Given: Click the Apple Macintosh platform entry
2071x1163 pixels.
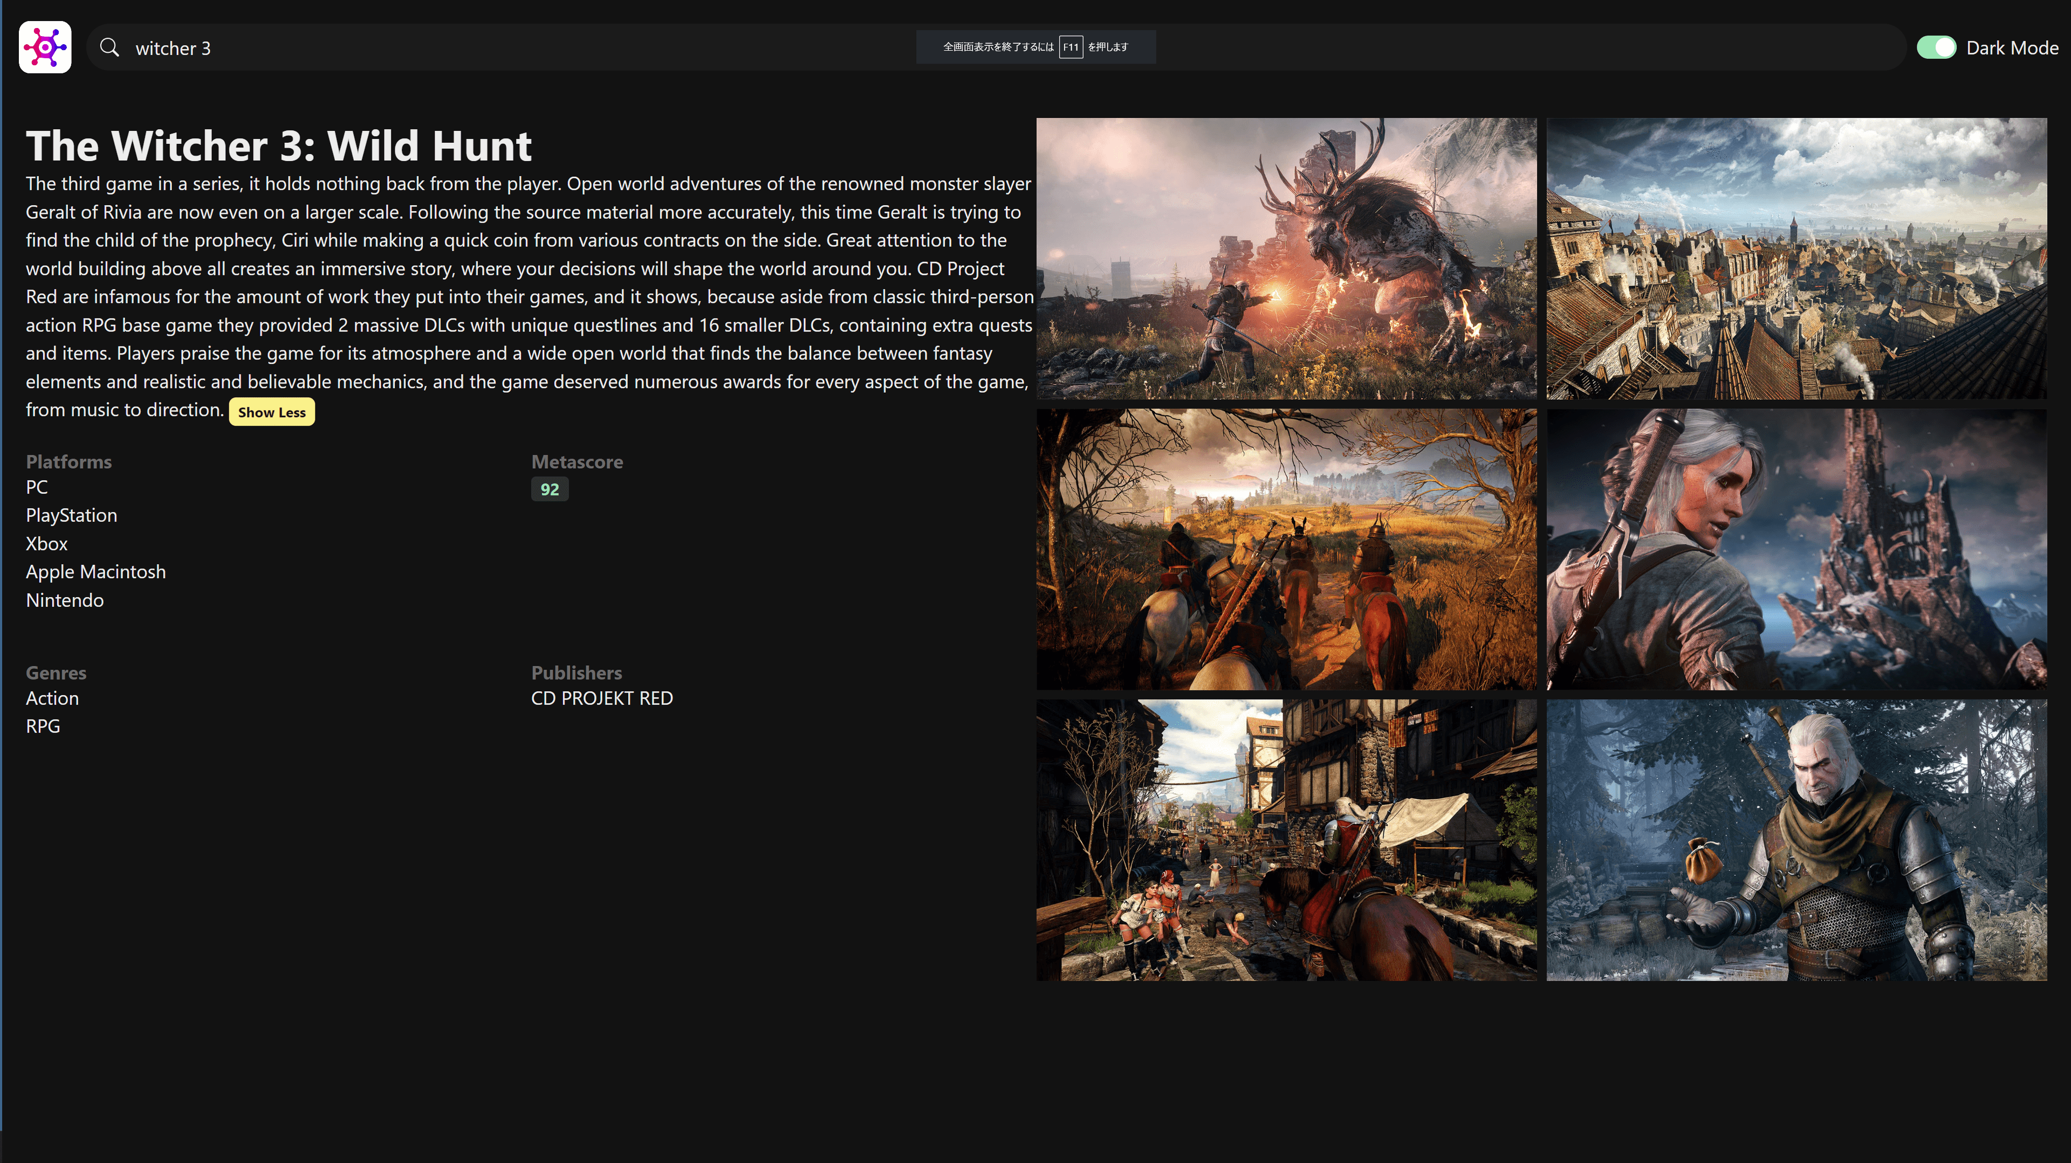Looking at the screenshot, I should point(95,572).
